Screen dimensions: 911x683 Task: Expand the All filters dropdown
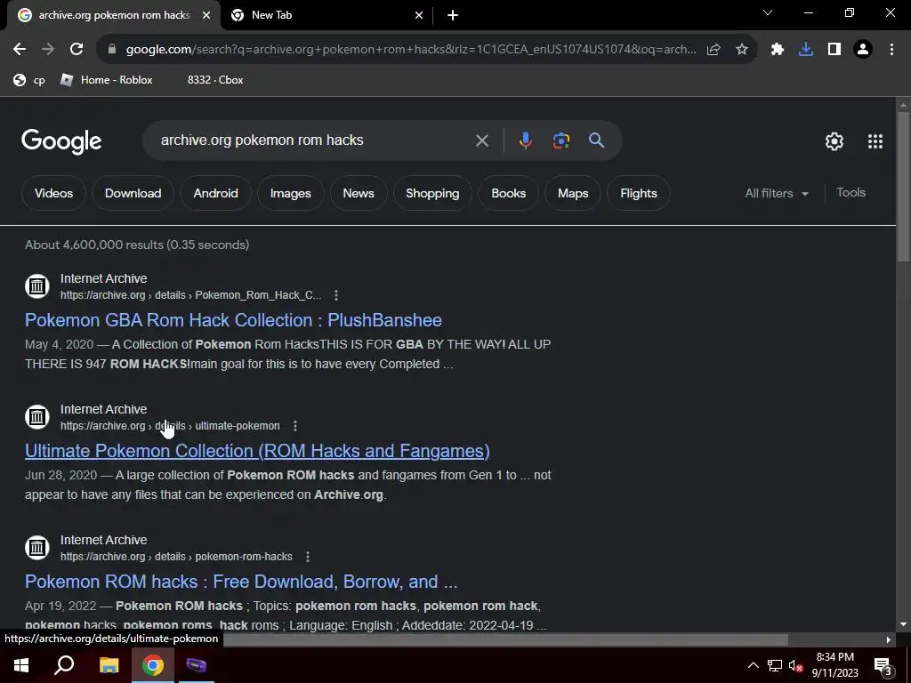[777, 193]
